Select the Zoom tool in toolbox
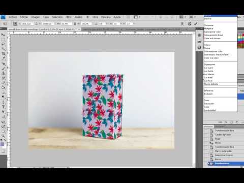The width and height of the screenshot is (244, 183). click(3, 136)
